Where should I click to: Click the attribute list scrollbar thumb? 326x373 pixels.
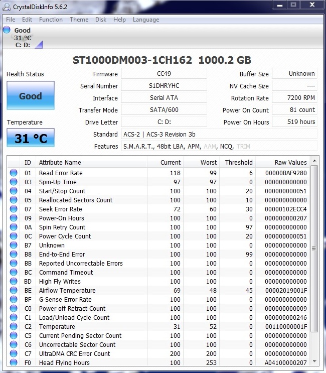point(314,248)
